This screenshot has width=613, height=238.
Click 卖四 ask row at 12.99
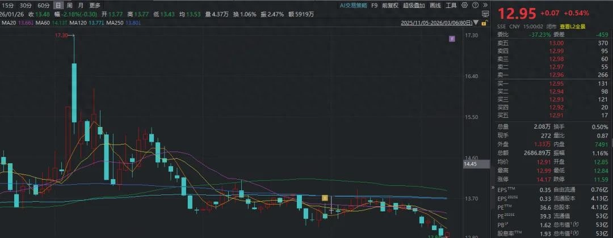(x=552, y=51)
